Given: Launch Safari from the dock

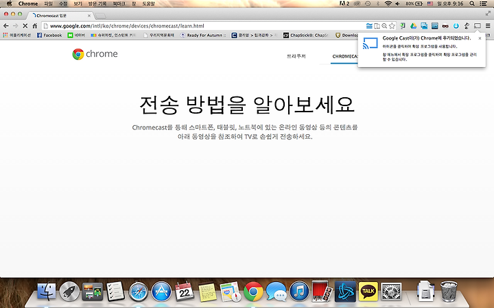Looking at the screenshot, I should 138,292.
